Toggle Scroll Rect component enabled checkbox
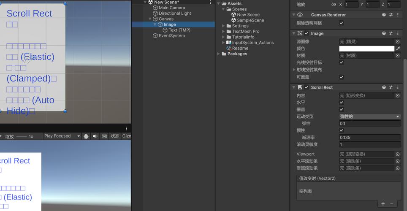Screen dimensions: 407x211 307,87
